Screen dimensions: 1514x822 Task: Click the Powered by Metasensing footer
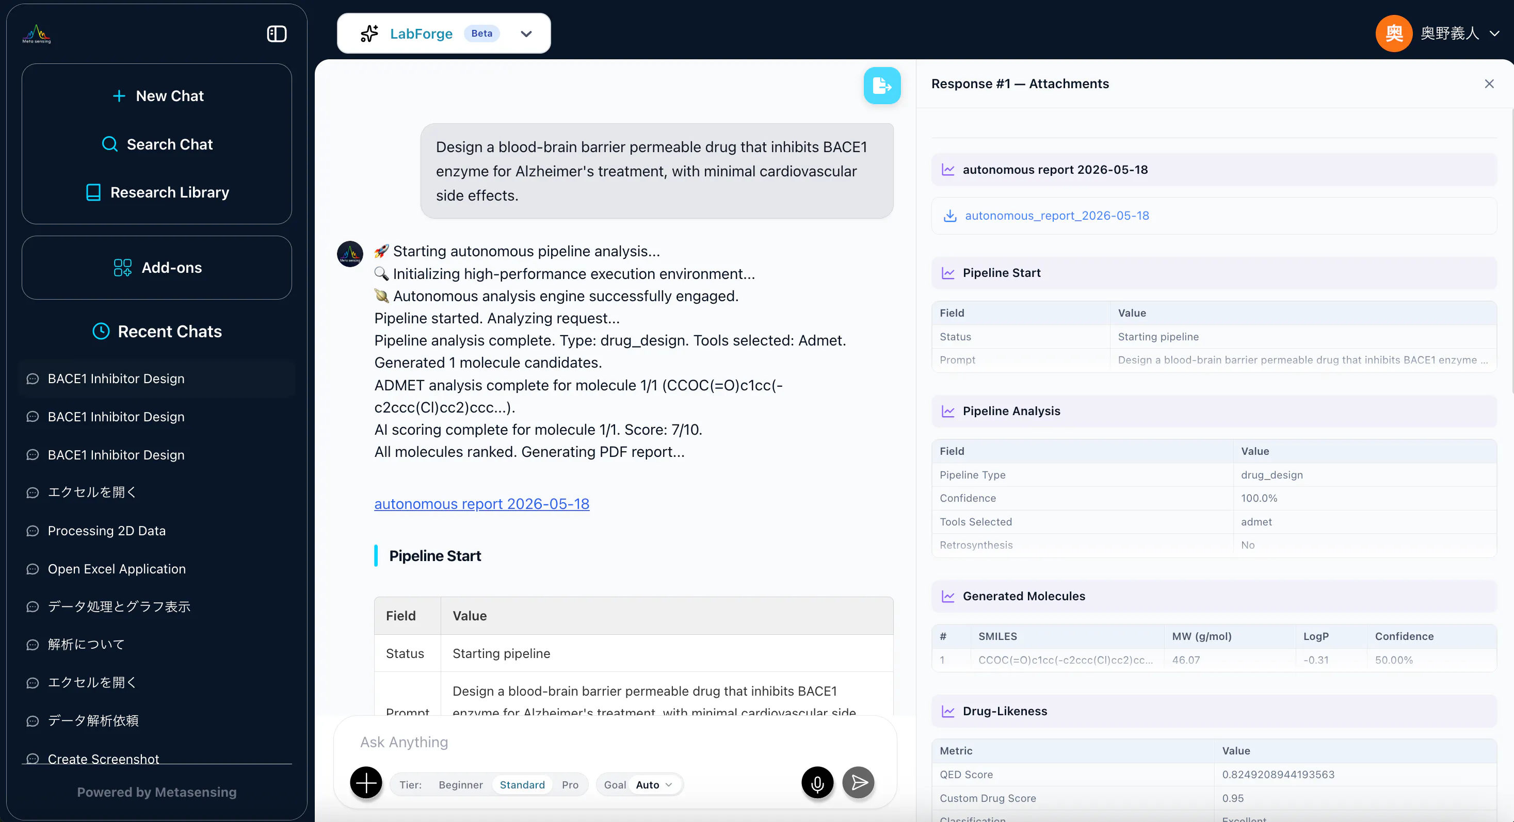[156, 792]
